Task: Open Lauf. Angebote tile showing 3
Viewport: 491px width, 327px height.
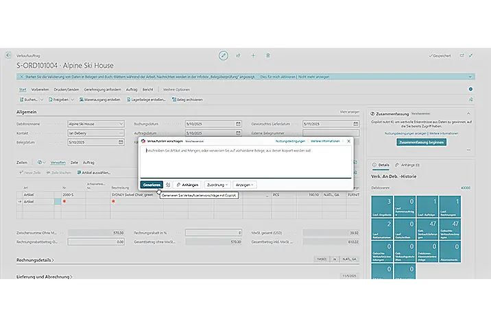Action: pyautogui.click(x=382, y=207)
